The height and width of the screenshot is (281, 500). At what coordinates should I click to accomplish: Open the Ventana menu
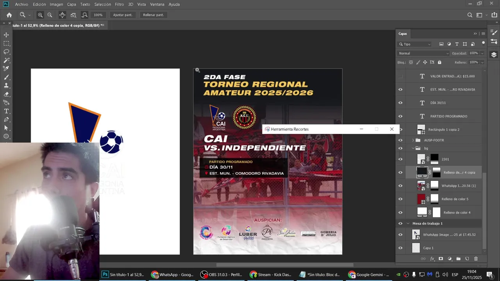point(157,4)
